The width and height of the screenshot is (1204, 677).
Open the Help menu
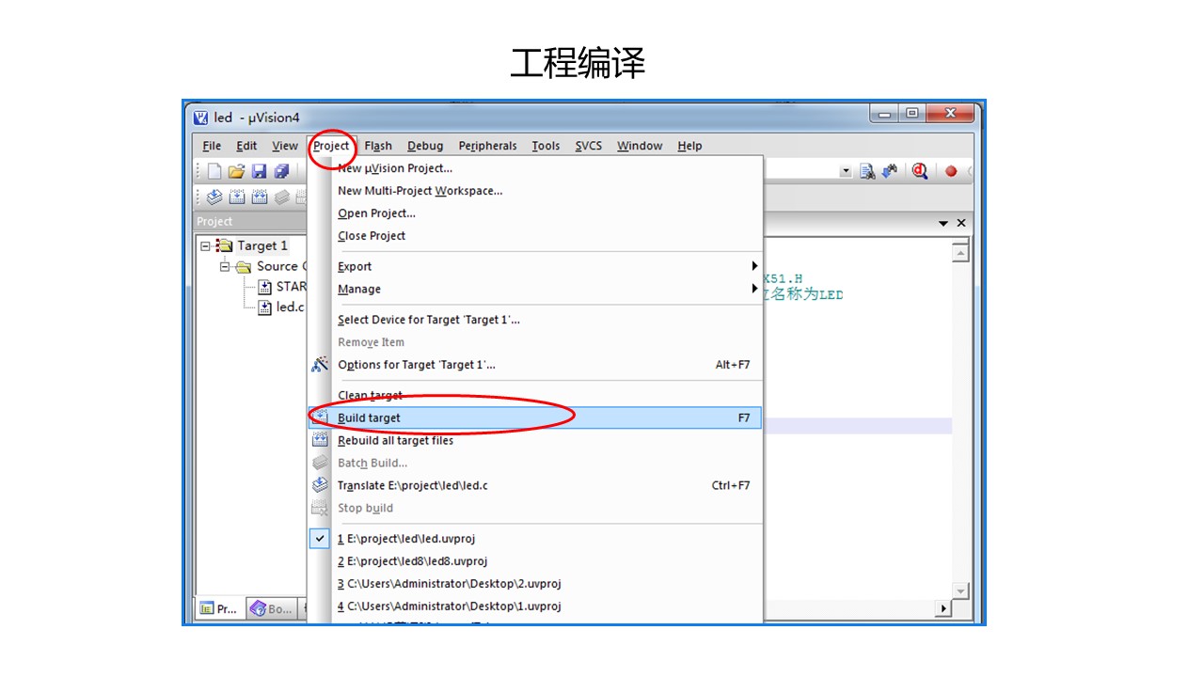point(689,146)
